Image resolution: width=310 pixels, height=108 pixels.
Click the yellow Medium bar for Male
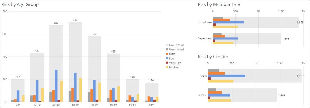coord(221,81)
